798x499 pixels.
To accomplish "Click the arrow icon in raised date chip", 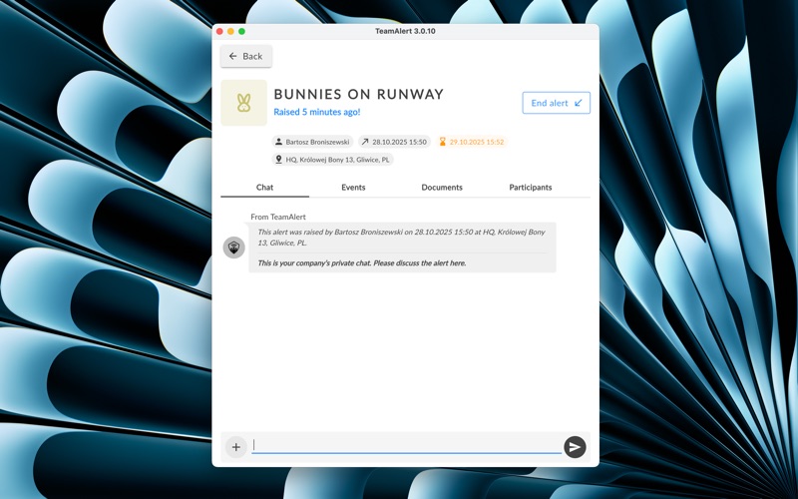I will point(364,142).
